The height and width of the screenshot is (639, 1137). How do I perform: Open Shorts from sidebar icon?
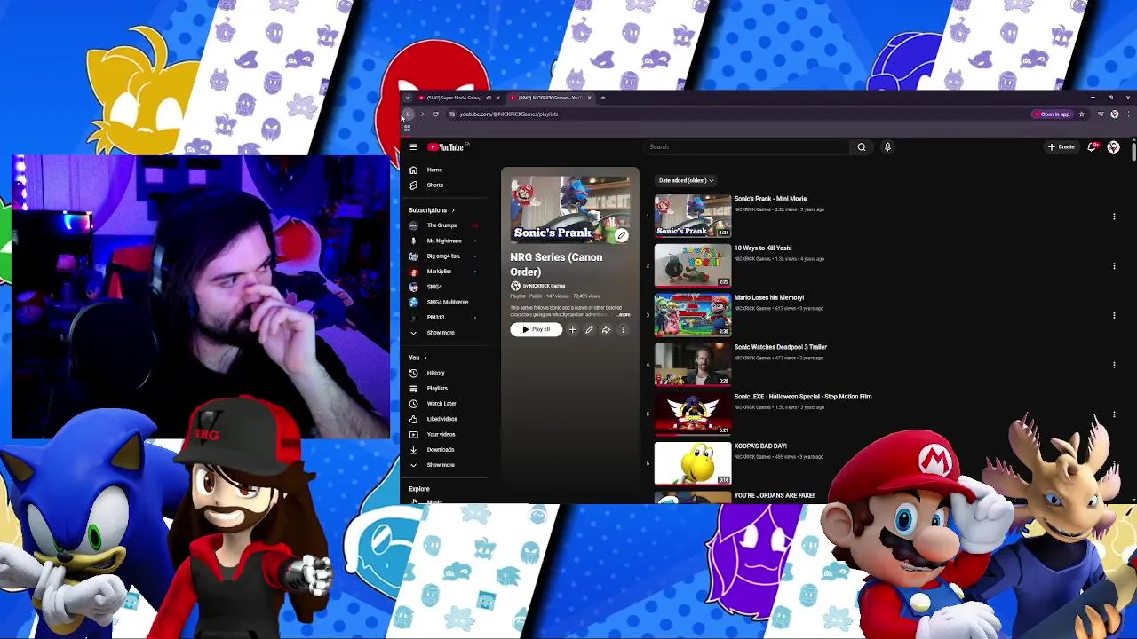point(413,185)
